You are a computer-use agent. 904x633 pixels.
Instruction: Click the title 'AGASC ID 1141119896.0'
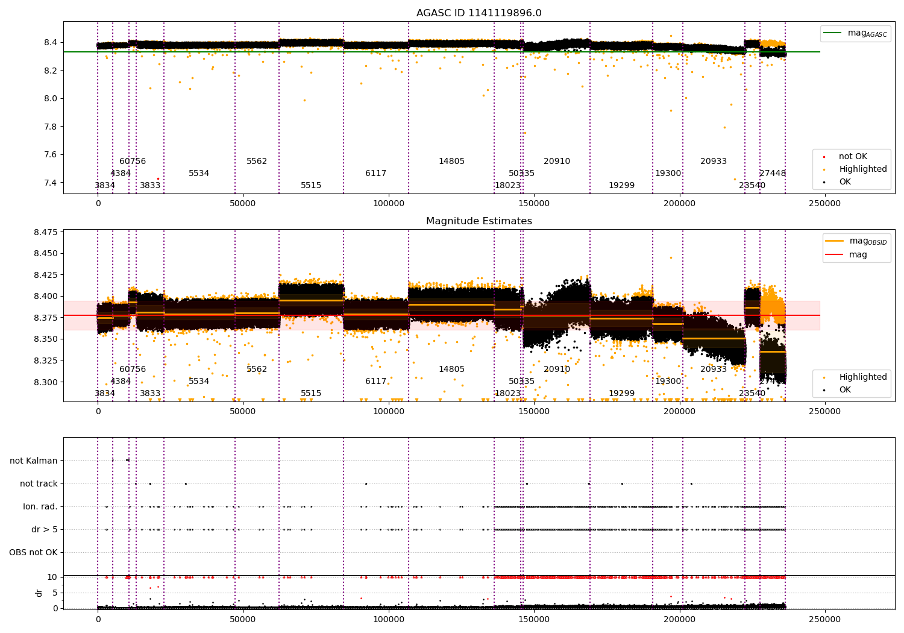[479, 13]
